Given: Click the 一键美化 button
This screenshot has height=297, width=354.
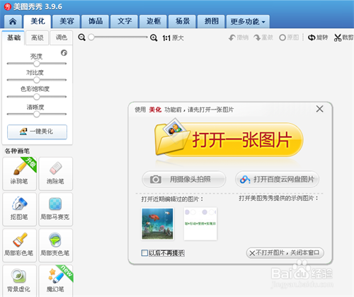Looking at the screenshot, I should click(37, 132).
